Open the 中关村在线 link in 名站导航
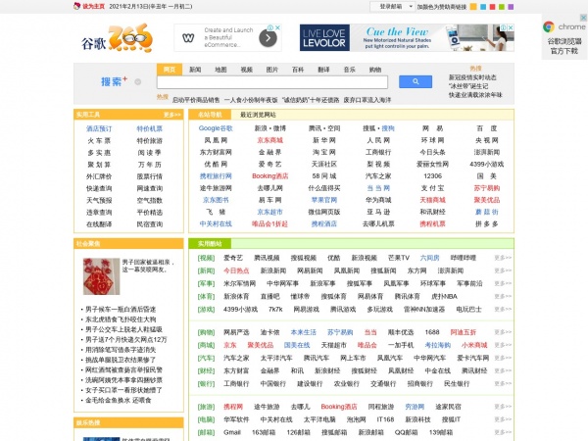 pyautogui.click(x=216, y=223)
